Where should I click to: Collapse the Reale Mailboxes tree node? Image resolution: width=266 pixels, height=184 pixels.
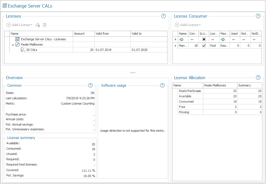[13, 45]
